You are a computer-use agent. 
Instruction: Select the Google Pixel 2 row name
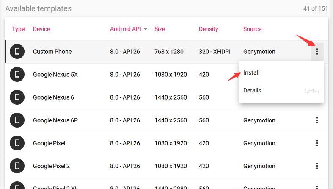(51, 166)
